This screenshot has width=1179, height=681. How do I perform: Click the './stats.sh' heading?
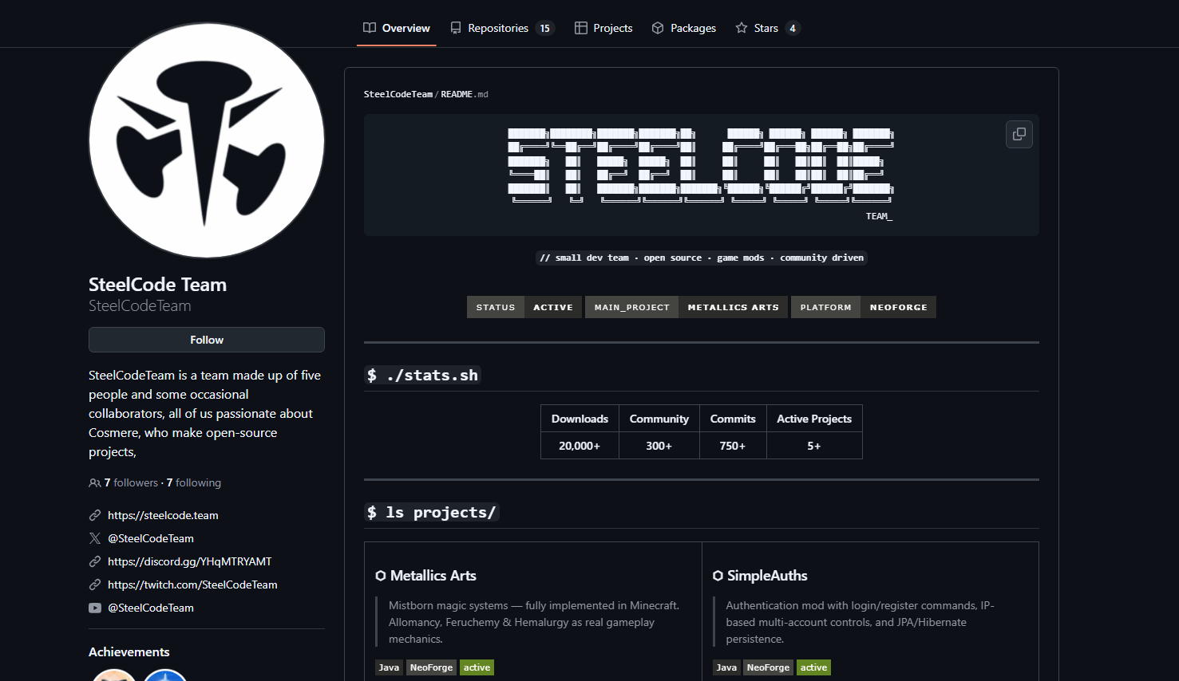click(422, 375)
